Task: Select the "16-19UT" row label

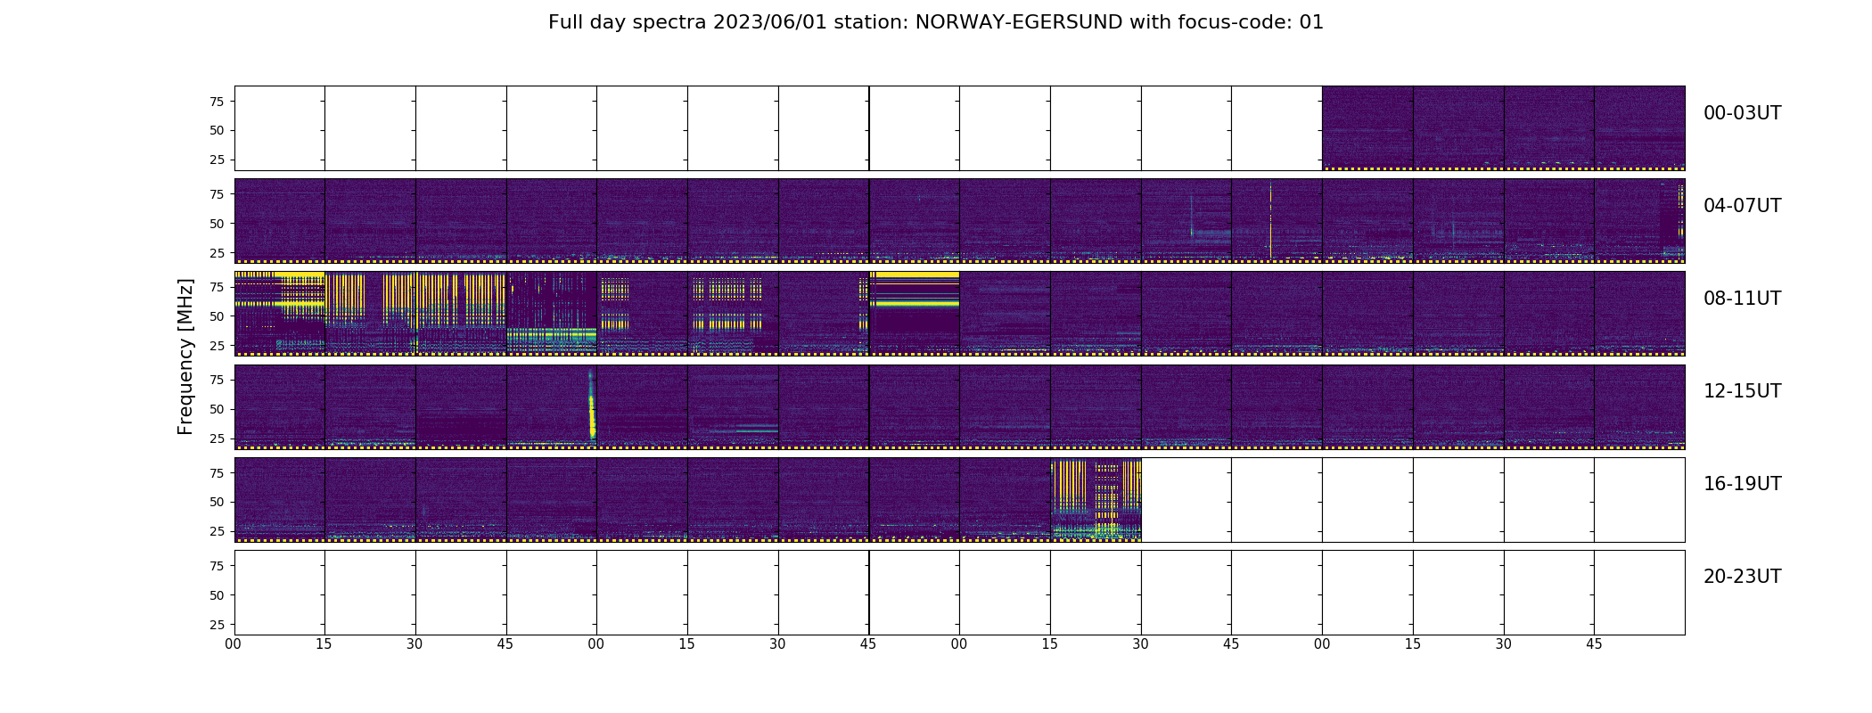Action: point(1742,484)
